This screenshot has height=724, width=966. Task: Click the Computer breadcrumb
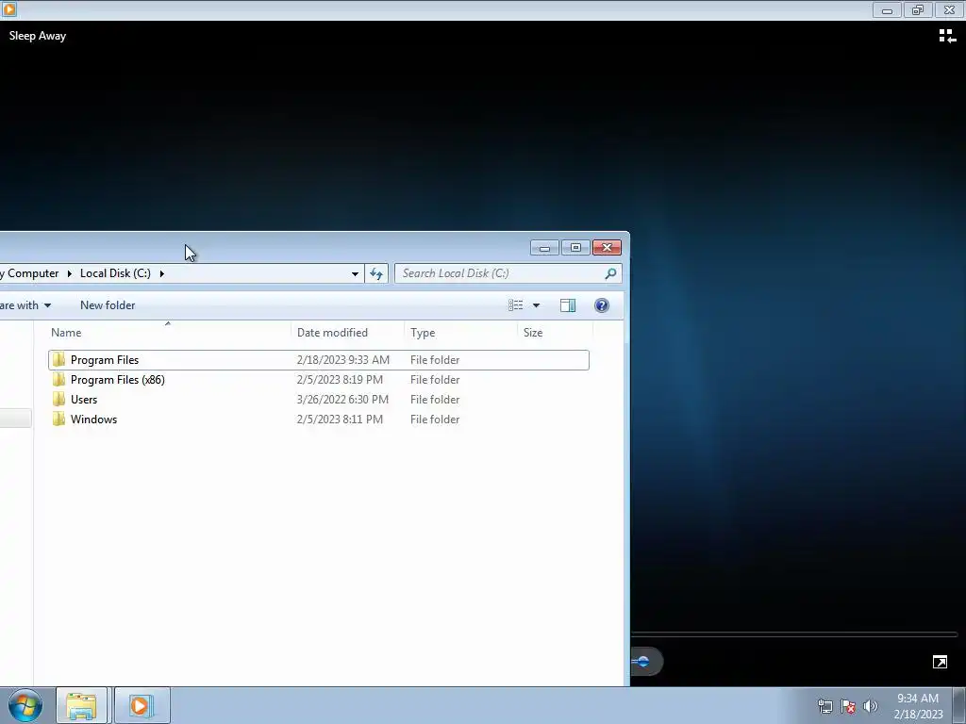(30, 273)
